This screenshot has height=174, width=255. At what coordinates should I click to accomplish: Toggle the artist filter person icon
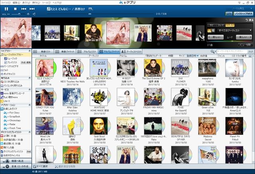coord(209,30)
